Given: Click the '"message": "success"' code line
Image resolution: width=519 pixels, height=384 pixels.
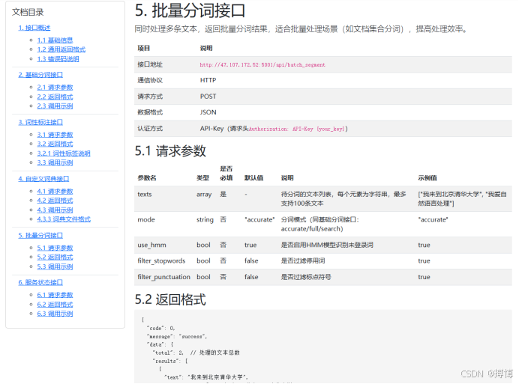Looking at the screenshot, I should (177, 337).
